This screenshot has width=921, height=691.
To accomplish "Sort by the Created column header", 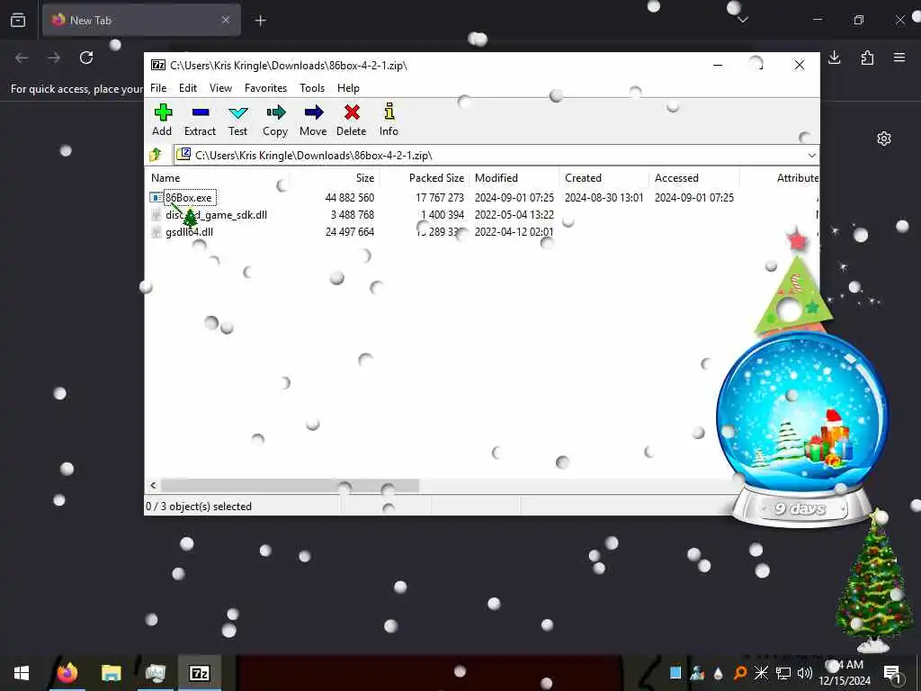I will (x=583, y=178).
